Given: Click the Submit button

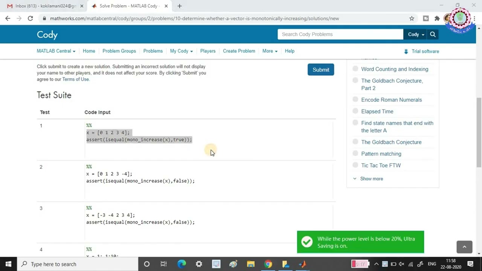Looking at the screenshot, I should [x=321, y=70].
